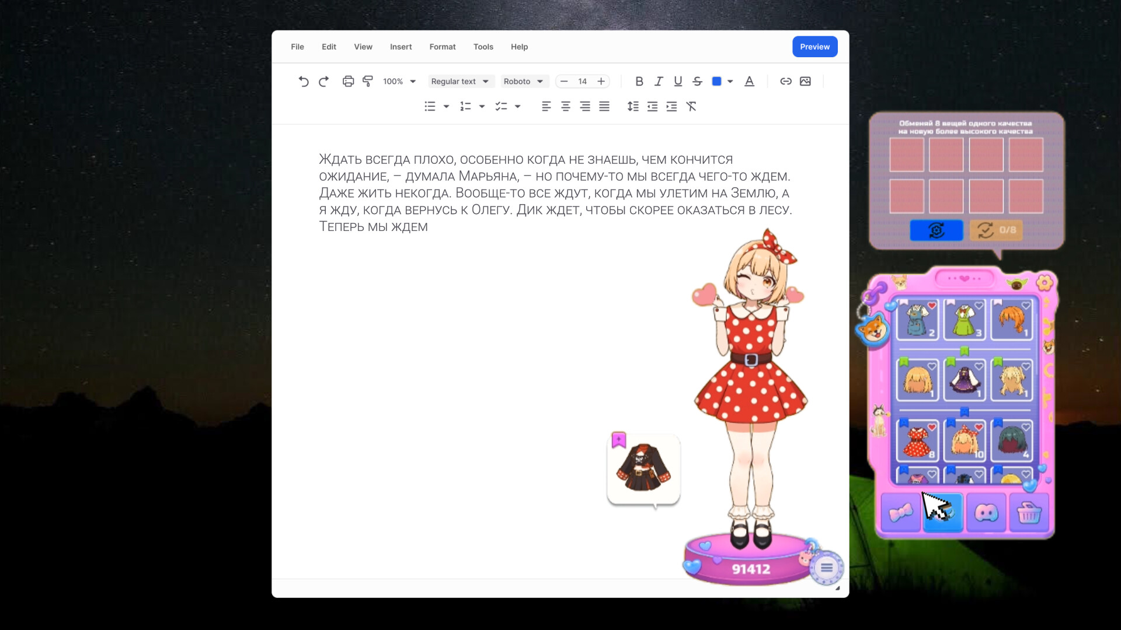Click the 0/8 exchange button
The width and height of the screenshot is (1121, 630).
point(996,230)
